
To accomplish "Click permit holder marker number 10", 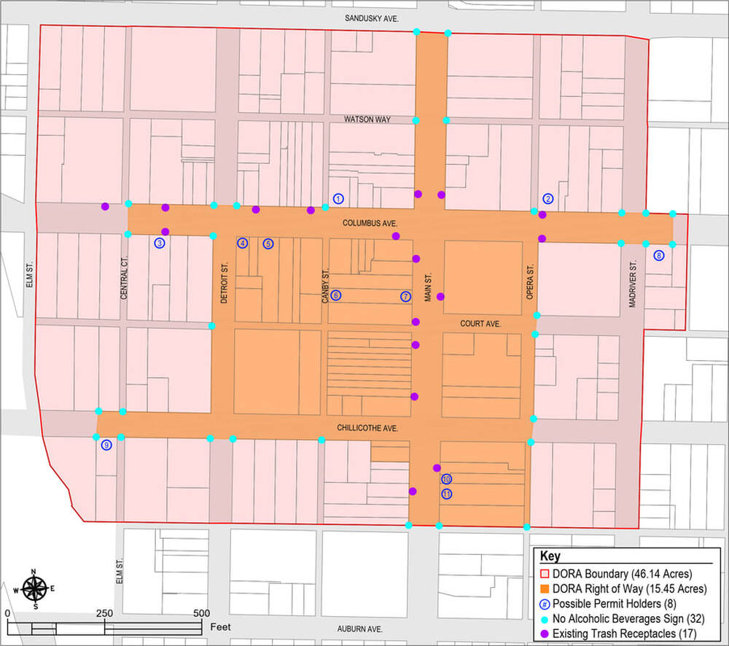I will click(x=447, y=479).
